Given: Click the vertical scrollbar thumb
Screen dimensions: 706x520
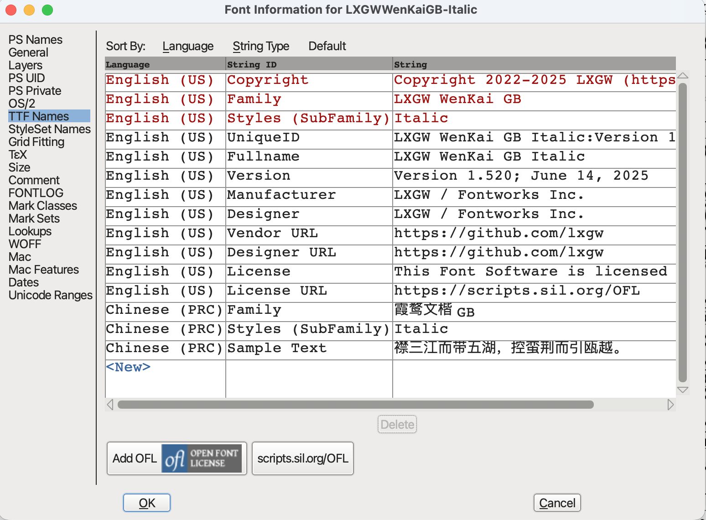Looking at the screenshot, I should (x=682, y=233).
